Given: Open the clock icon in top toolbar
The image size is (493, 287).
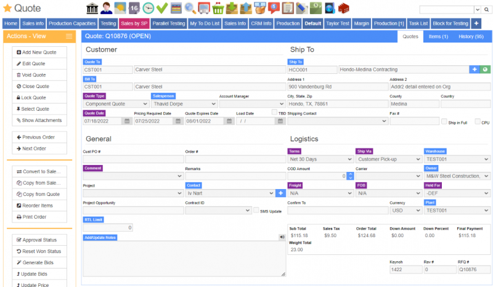Looking at the screenshot, I should pos(149,9).
